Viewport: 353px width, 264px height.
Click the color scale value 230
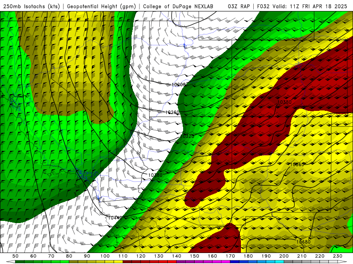338,256
